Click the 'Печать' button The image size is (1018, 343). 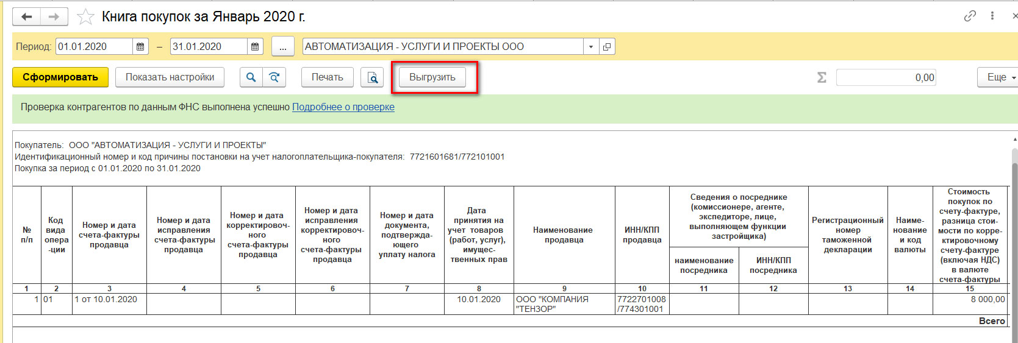tap(327, 77)
